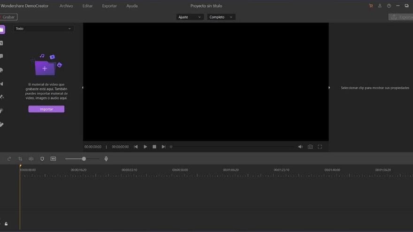This screenshot has height=232, width=413.
Task: Open the speech-bubble captions sidebar tab
Action: pyautogui.click(x=1, y=56)
